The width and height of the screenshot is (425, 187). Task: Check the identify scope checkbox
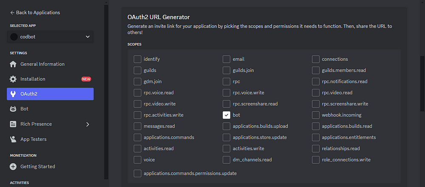click(x=137, y=59)
